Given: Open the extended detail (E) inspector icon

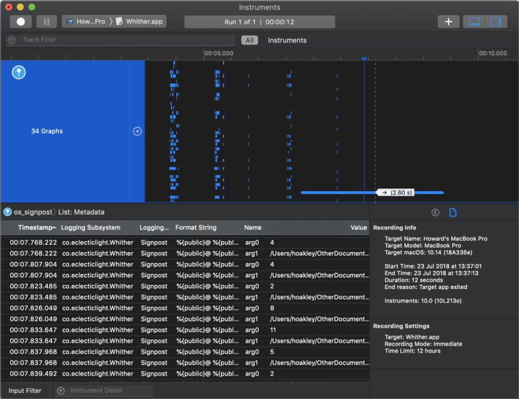Looking at the screenshot, I should coord(435,212).
